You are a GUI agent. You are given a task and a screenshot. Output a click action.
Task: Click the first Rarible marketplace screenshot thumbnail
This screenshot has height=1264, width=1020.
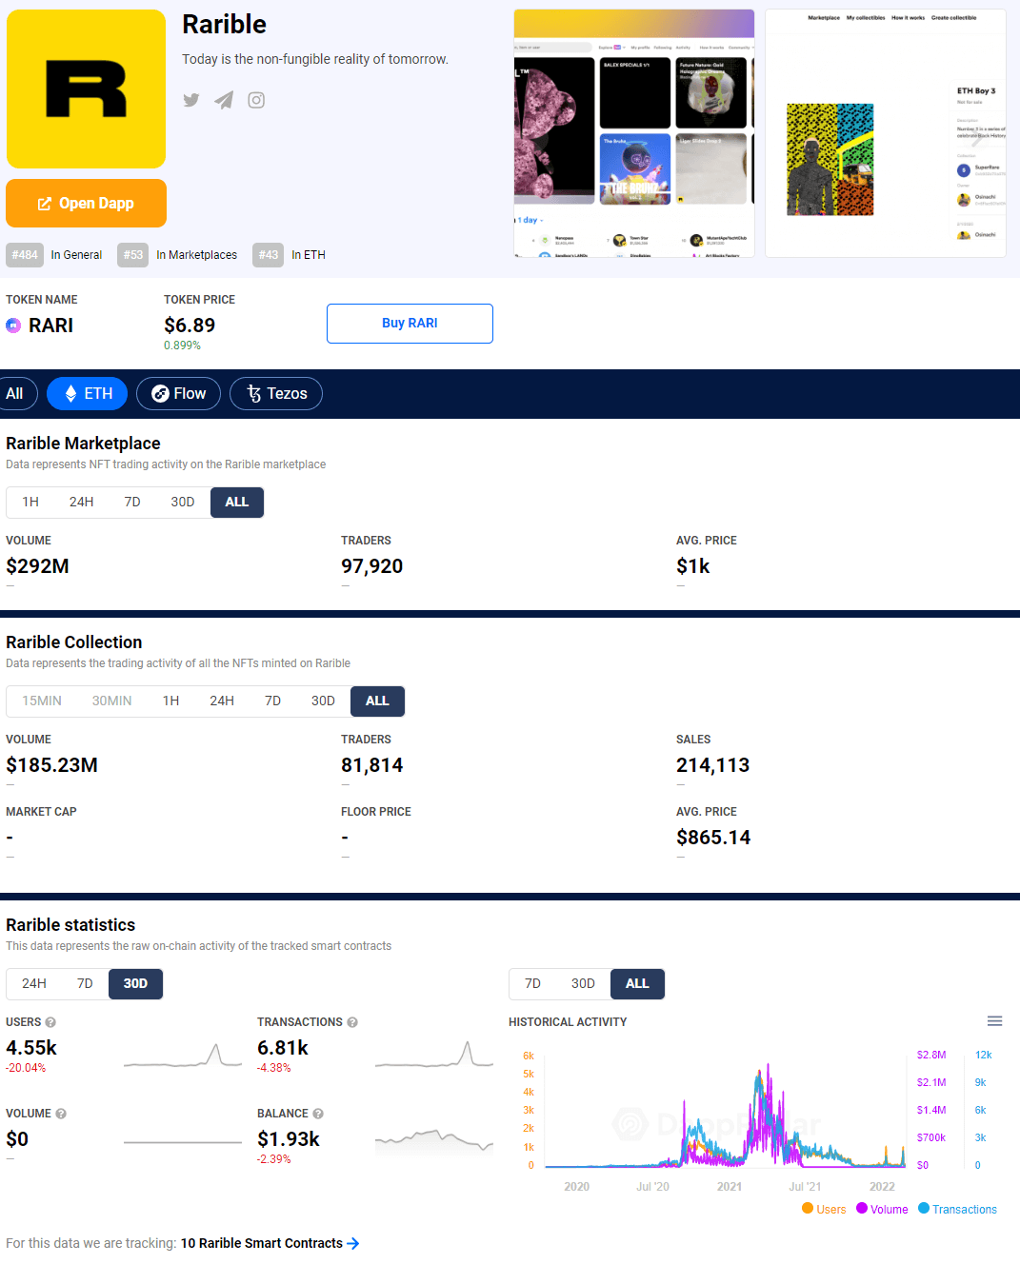pos(633,132)
